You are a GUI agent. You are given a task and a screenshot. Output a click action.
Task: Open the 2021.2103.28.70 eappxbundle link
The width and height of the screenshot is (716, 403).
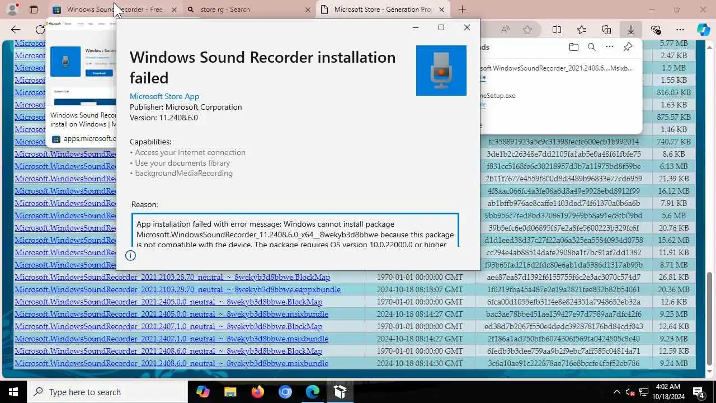click(177, 289)
